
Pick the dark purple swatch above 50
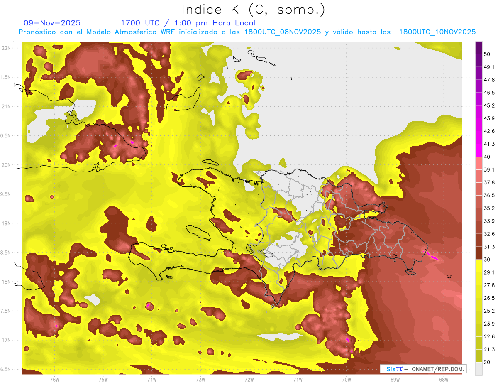pos(479,48)
